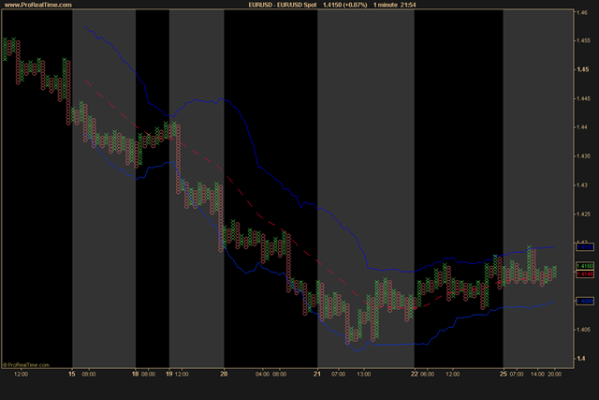The height and width of the screenshot is (400, 599).
Task: Click the 1.44 price axis label
Action: (x=582, y=127)
